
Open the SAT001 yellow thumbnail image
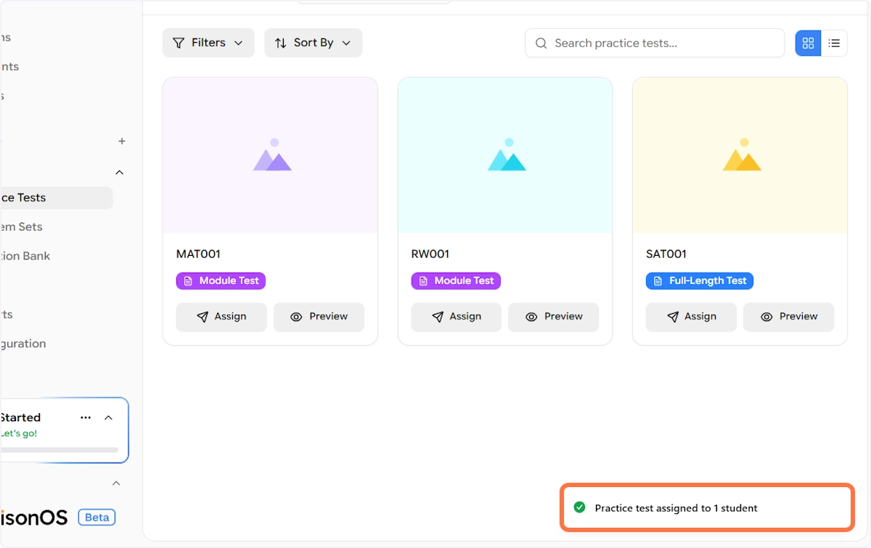pyautogui.click(x=740, y=155)
